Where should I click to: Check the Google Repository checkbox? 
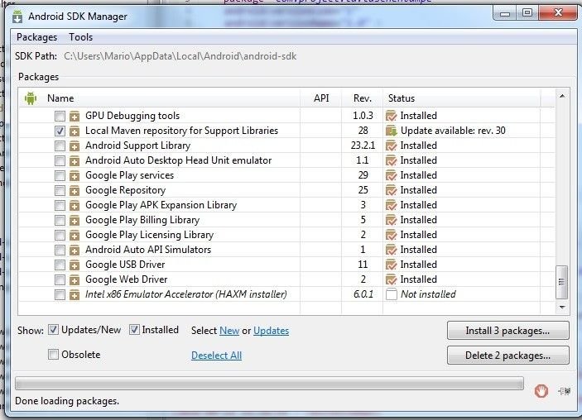tap(60, 190)
